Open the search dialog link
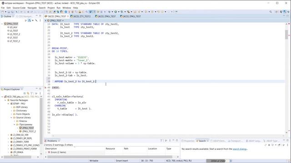This screenshot has height=163, width=291. pos(240,149)
